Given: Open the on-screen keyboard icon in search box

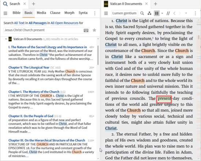Looking at the screenshot, I should click(x=86, y=30).
